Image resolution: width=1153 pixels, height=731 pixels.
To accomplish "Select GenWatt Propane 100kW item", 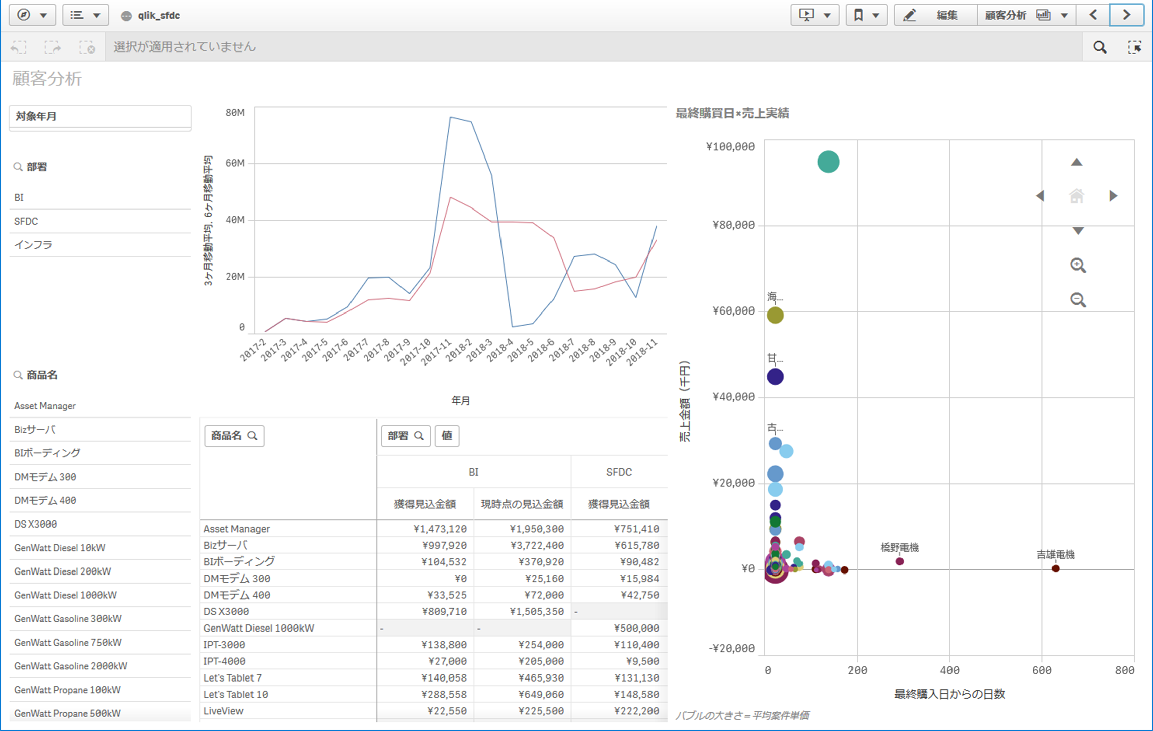I will [x=100, y=690].
